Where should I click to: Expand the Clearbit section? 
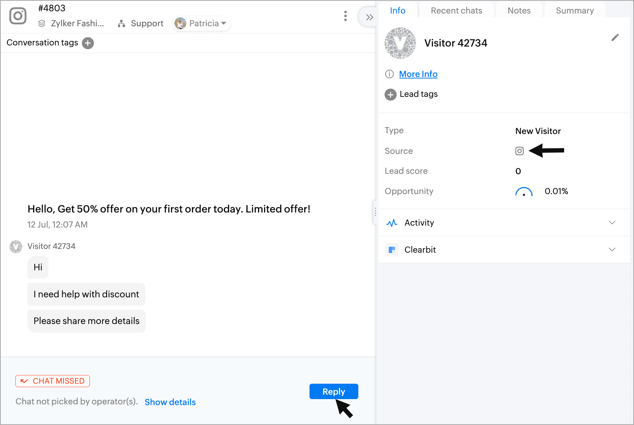pyautogui.click(x=612, y=250)
